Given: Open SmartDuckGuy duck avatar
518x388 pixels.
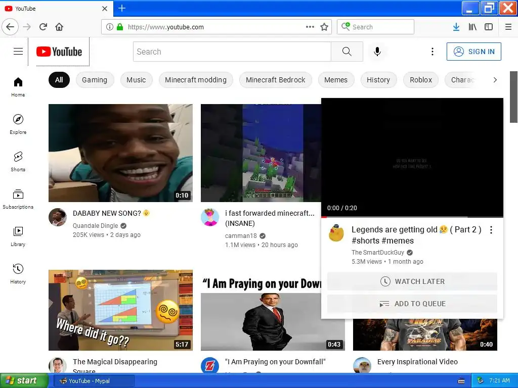Looking at the screenshot, I should click(x=336, y=233).
